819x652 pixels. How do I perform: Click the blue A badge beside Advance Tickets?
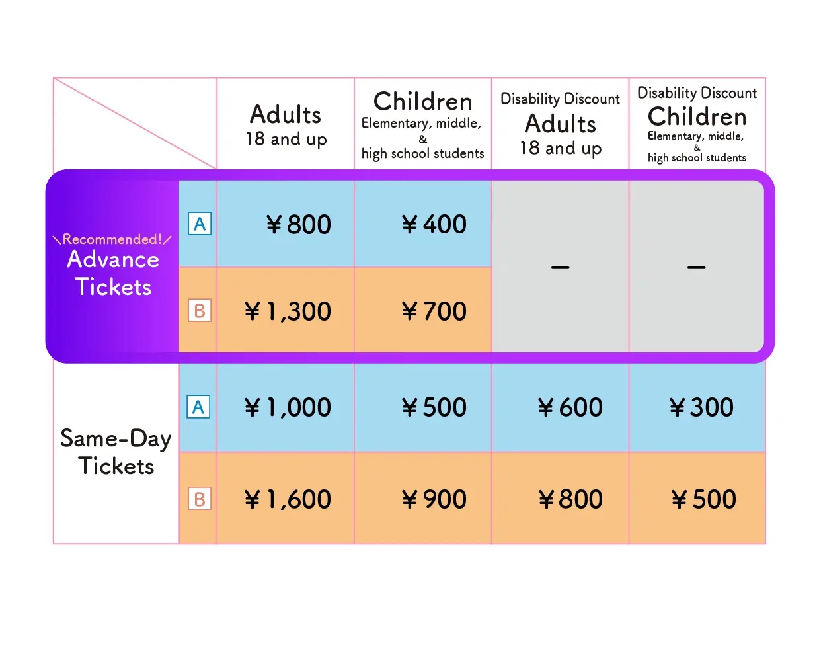(200, 224)
